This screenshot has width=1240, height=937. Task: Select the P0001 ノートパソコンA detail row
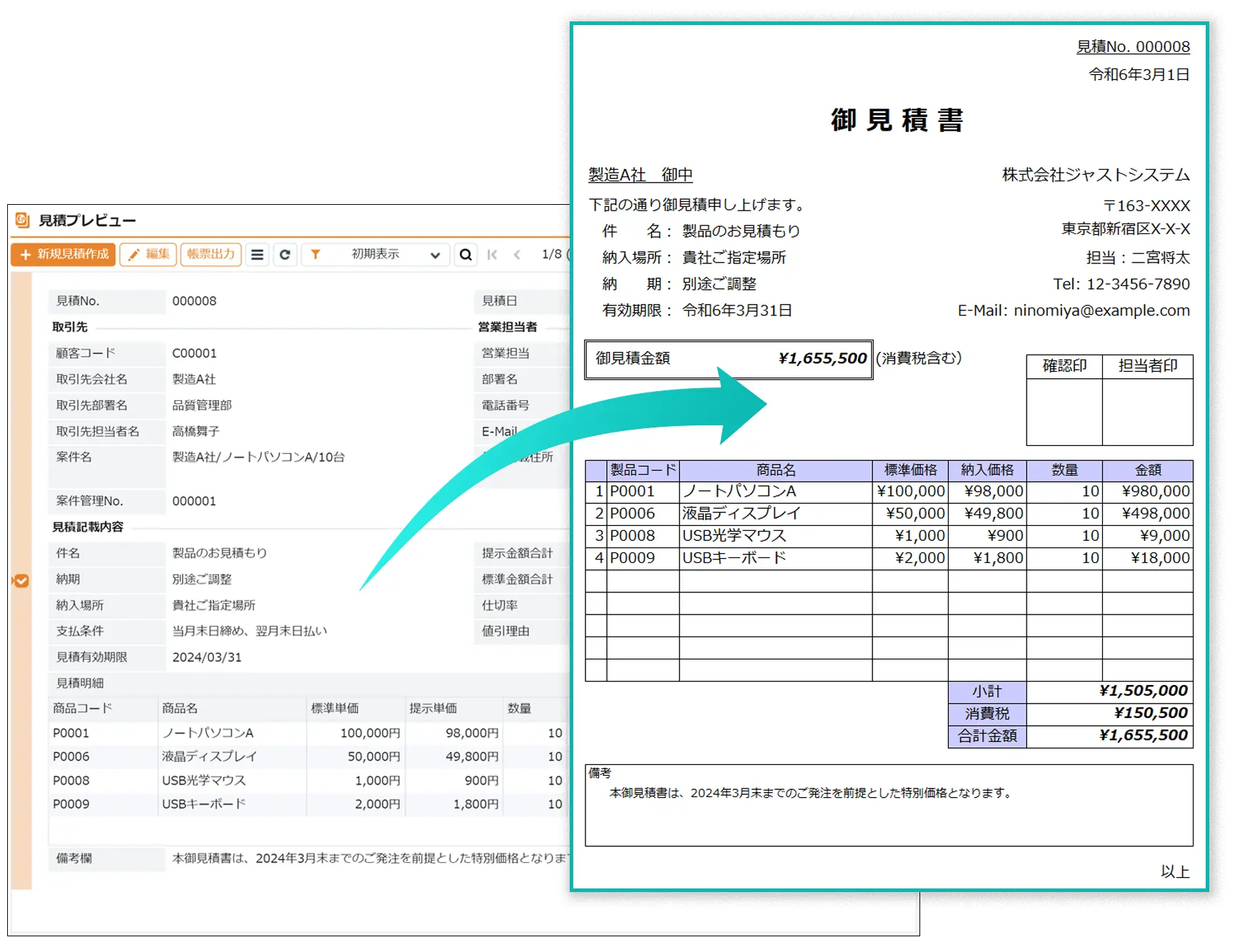pos(207,733)
